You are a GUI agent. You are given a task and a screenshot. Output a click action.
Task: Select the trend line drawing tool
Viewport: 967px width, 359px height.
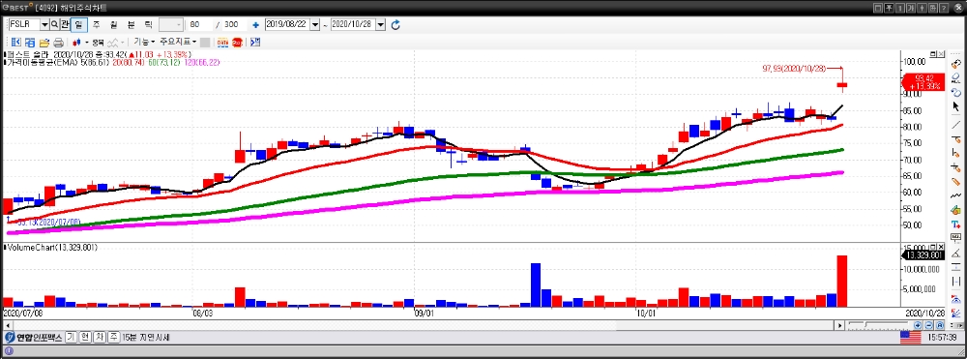tap(956, 124)
